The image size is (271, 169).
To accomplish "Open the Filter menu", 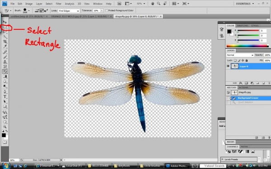I will 58,4.
